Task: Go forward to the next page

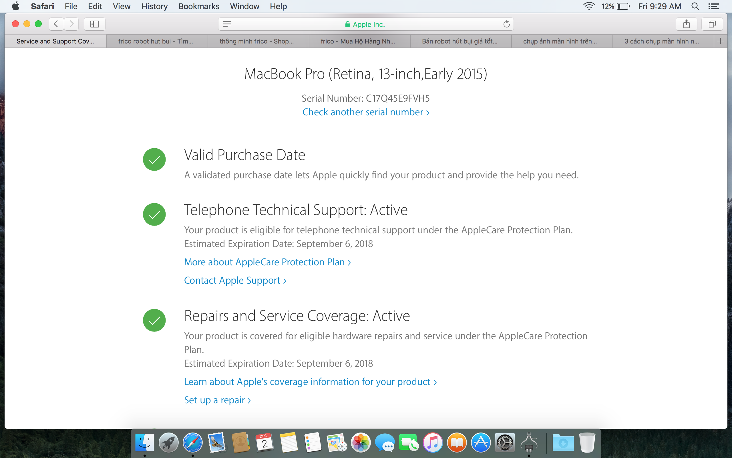Action: coord(71,24)
